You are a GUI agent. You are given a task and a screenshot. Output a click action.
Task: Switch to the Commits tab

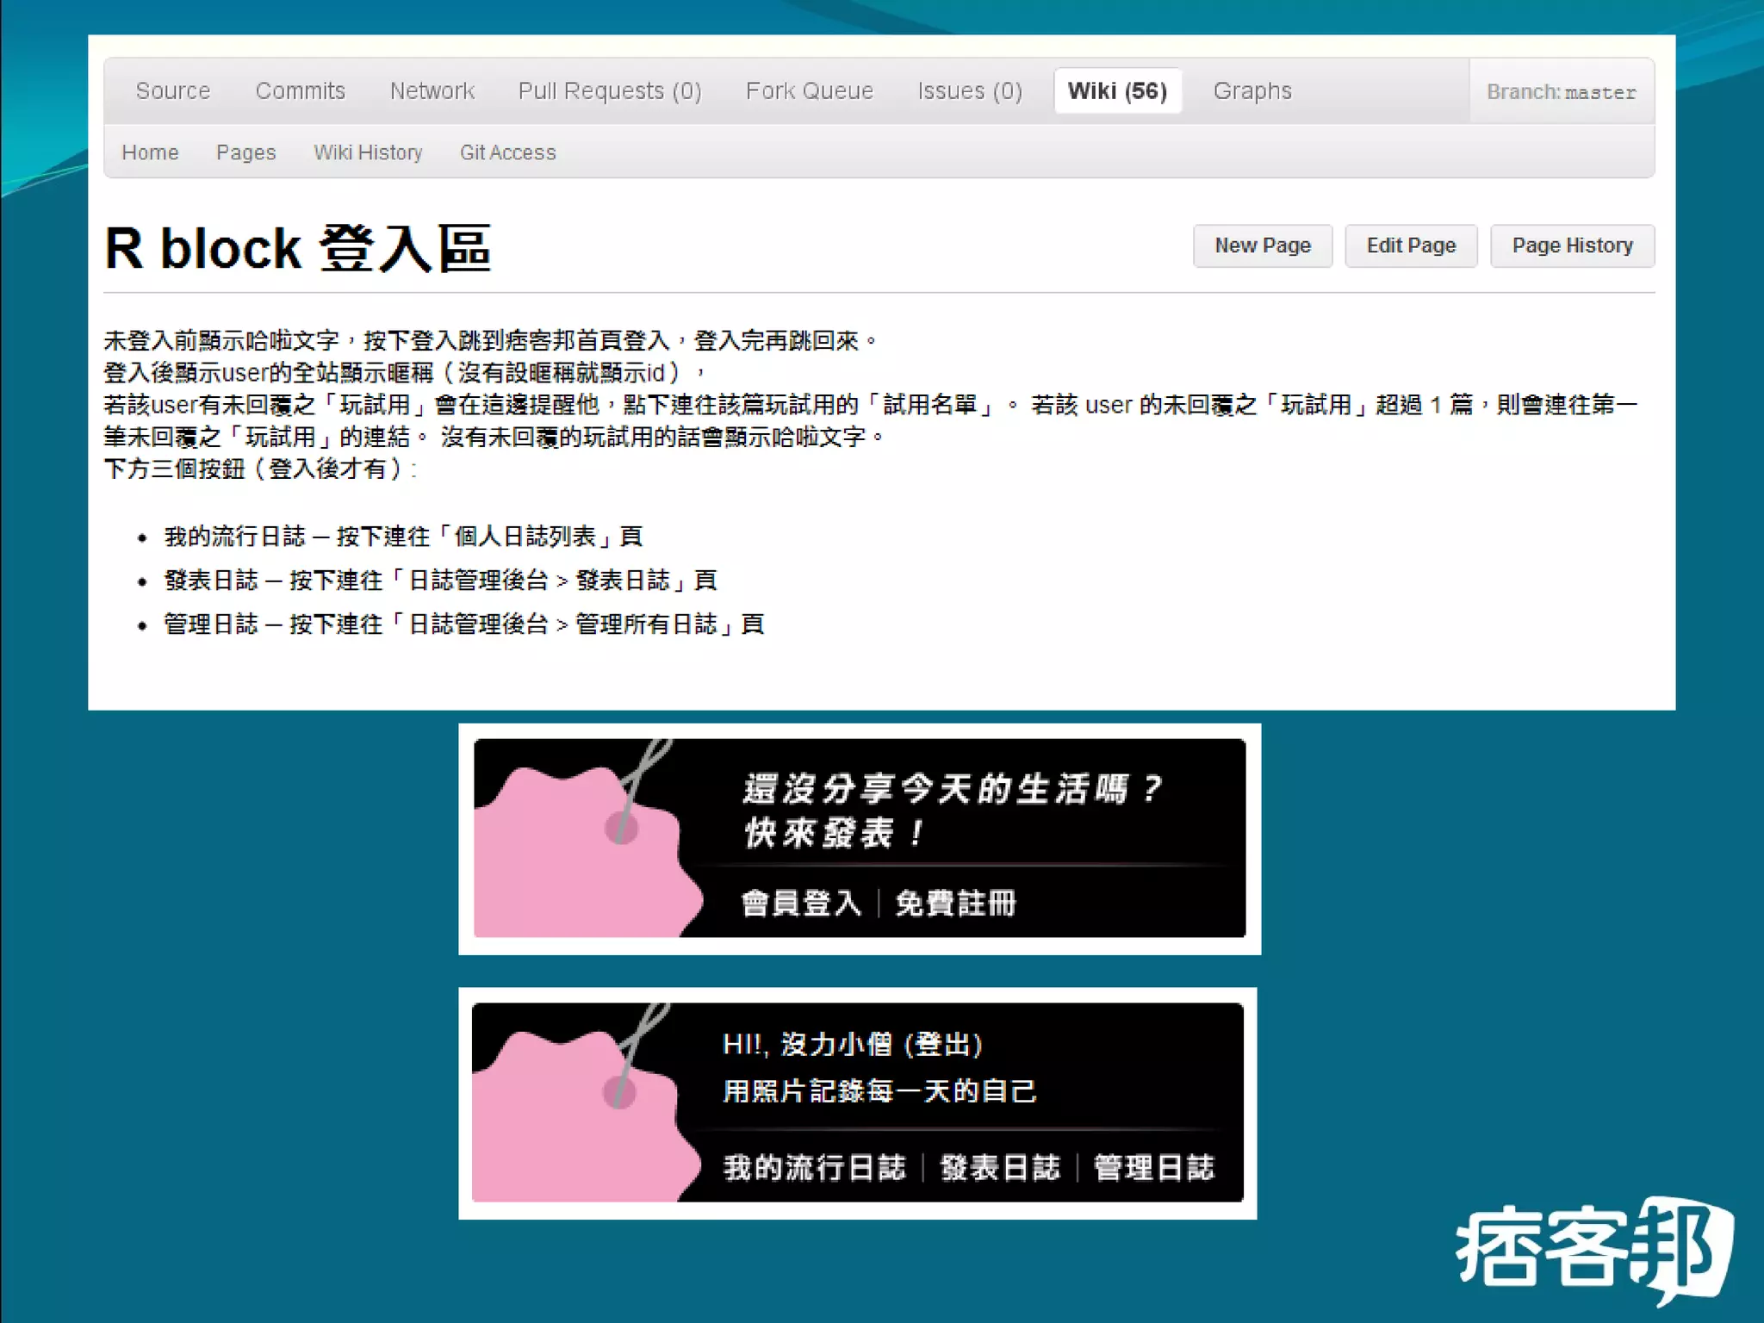coord(300,91)
